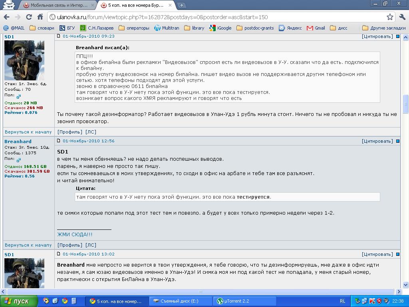Click the browser forward arrow
409x307 pixels.
(18, 17)
